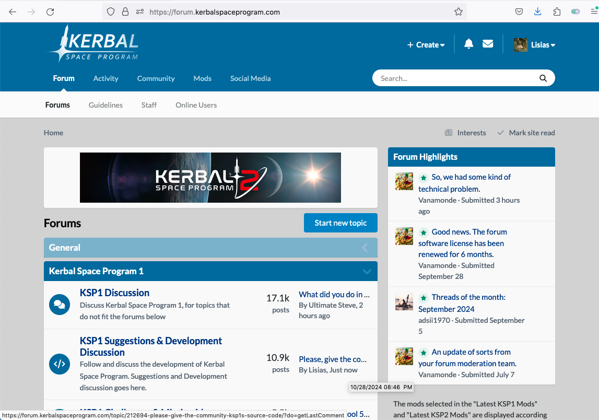Open the browser downloads icon
599x420 pixels.
[537, 11]
